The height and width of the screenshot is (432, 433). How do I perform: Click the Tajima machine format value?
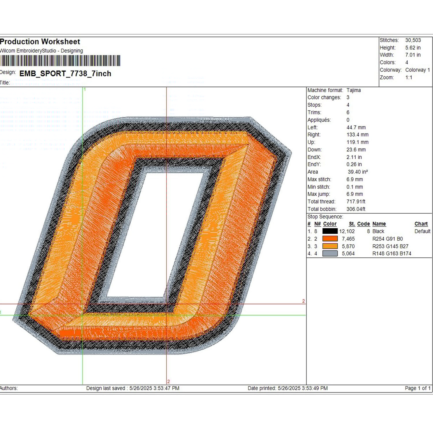click(354, 90)
